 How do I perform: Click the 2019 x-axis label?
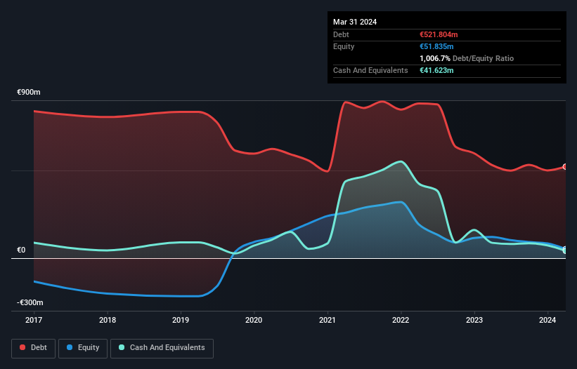pos(181,320)
